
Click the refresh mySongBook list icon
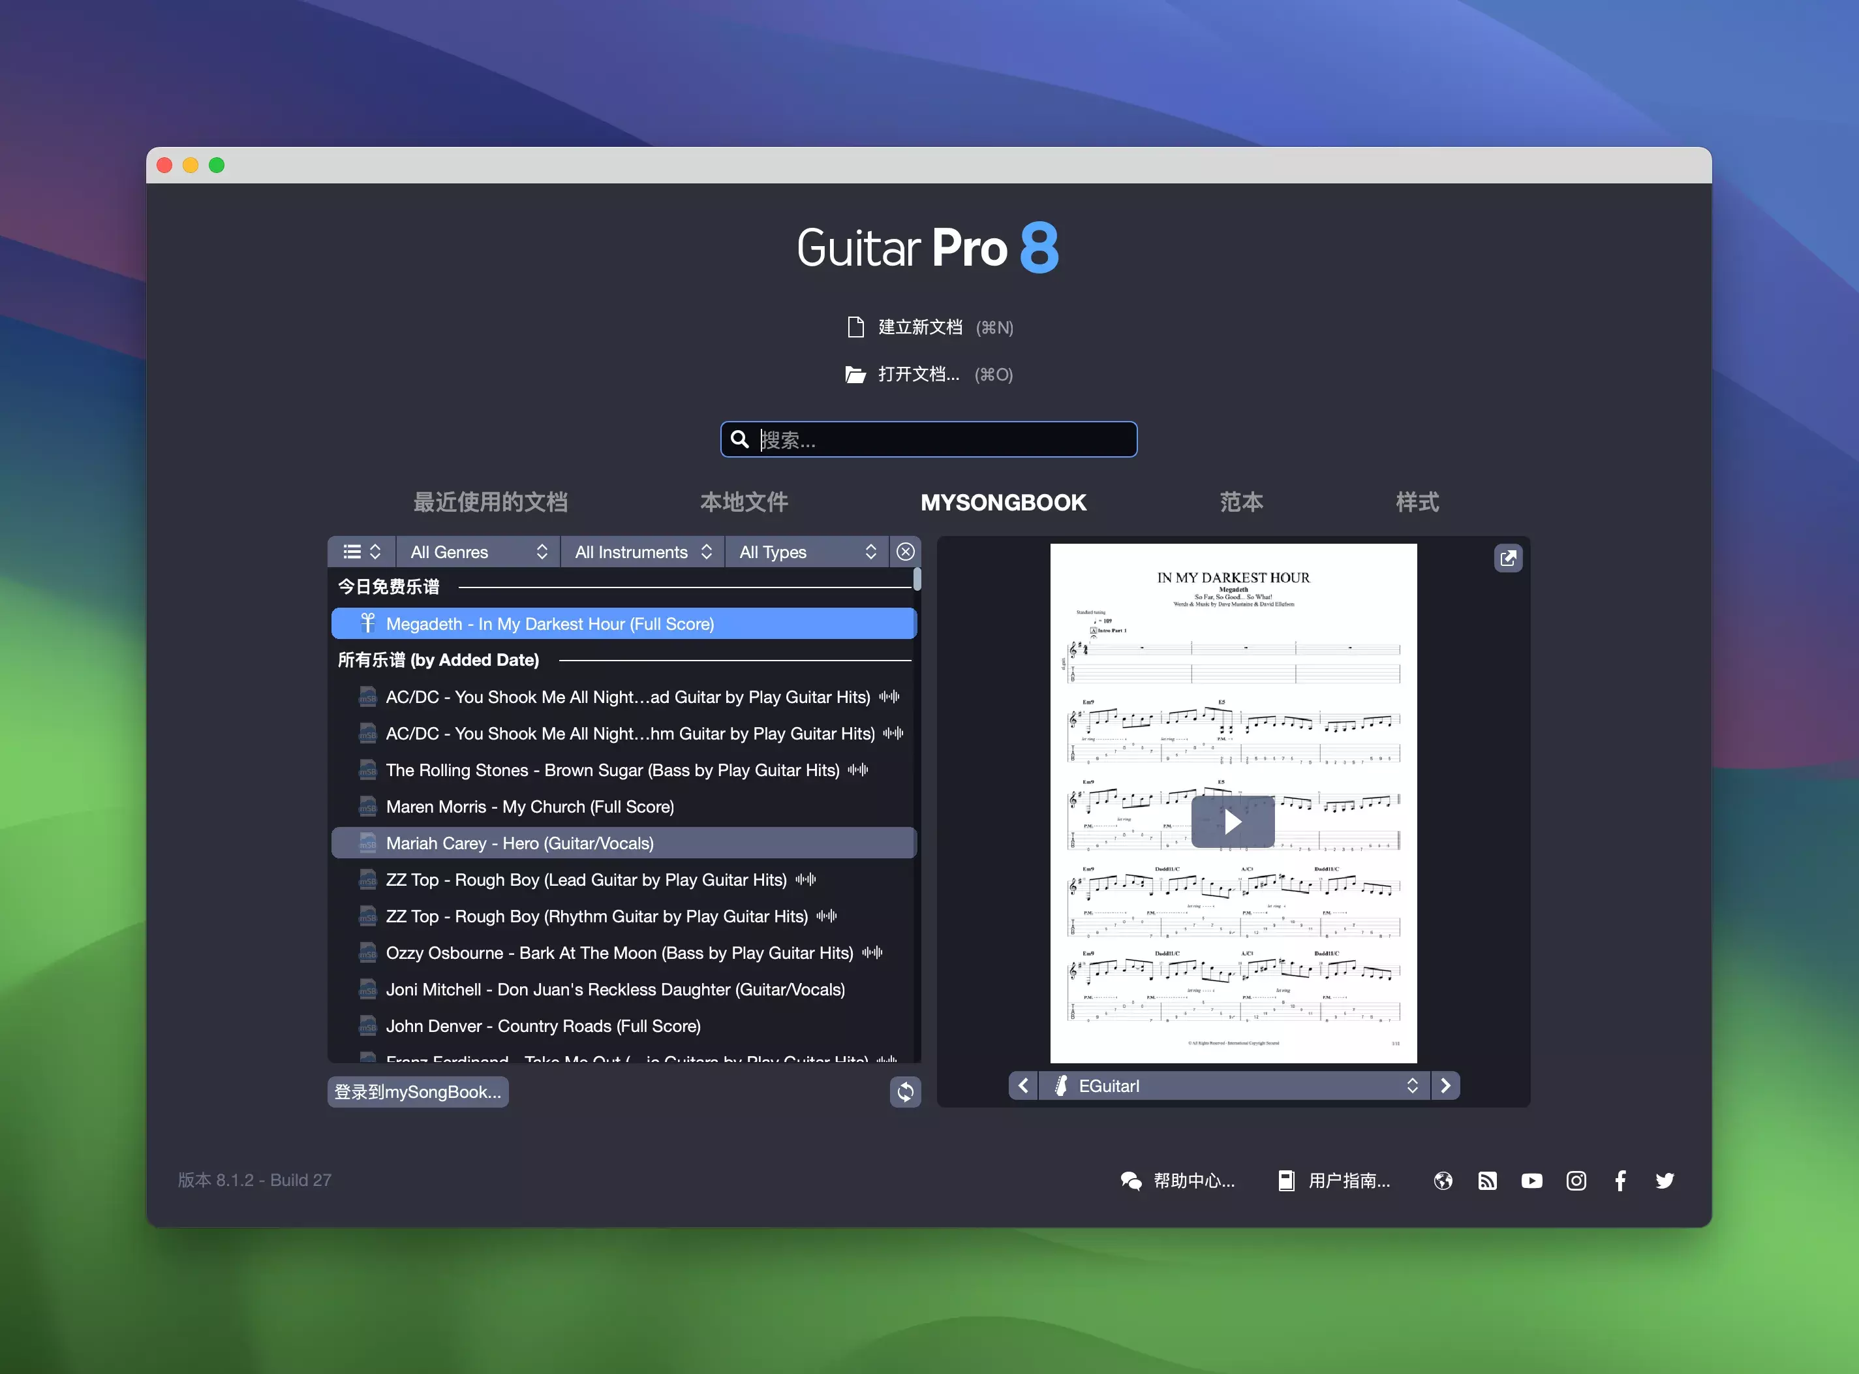[904, 1091]
